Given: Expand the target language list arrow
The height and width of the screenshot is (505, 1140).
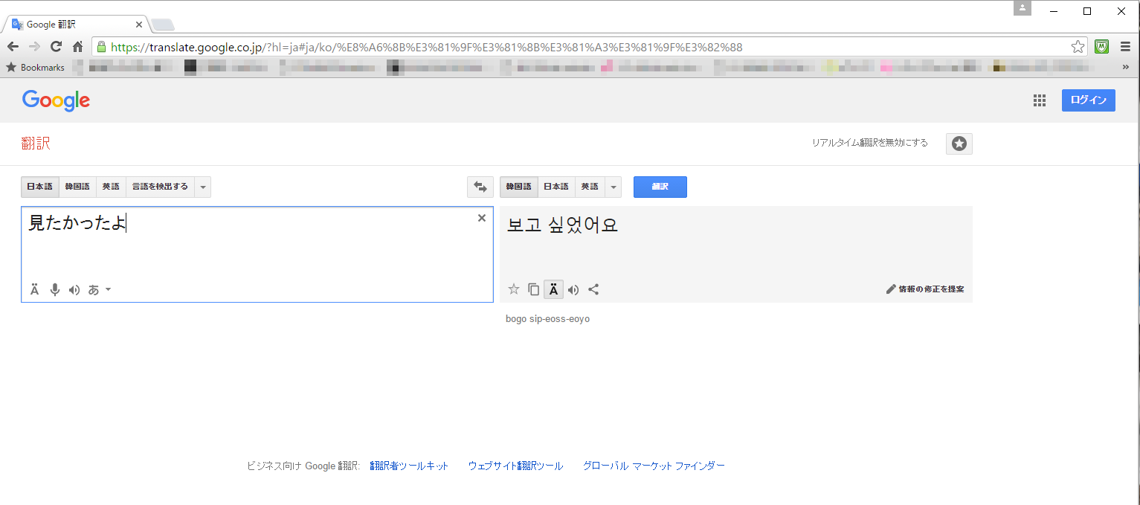Looking at the screenshot, I should pos(614,187).
